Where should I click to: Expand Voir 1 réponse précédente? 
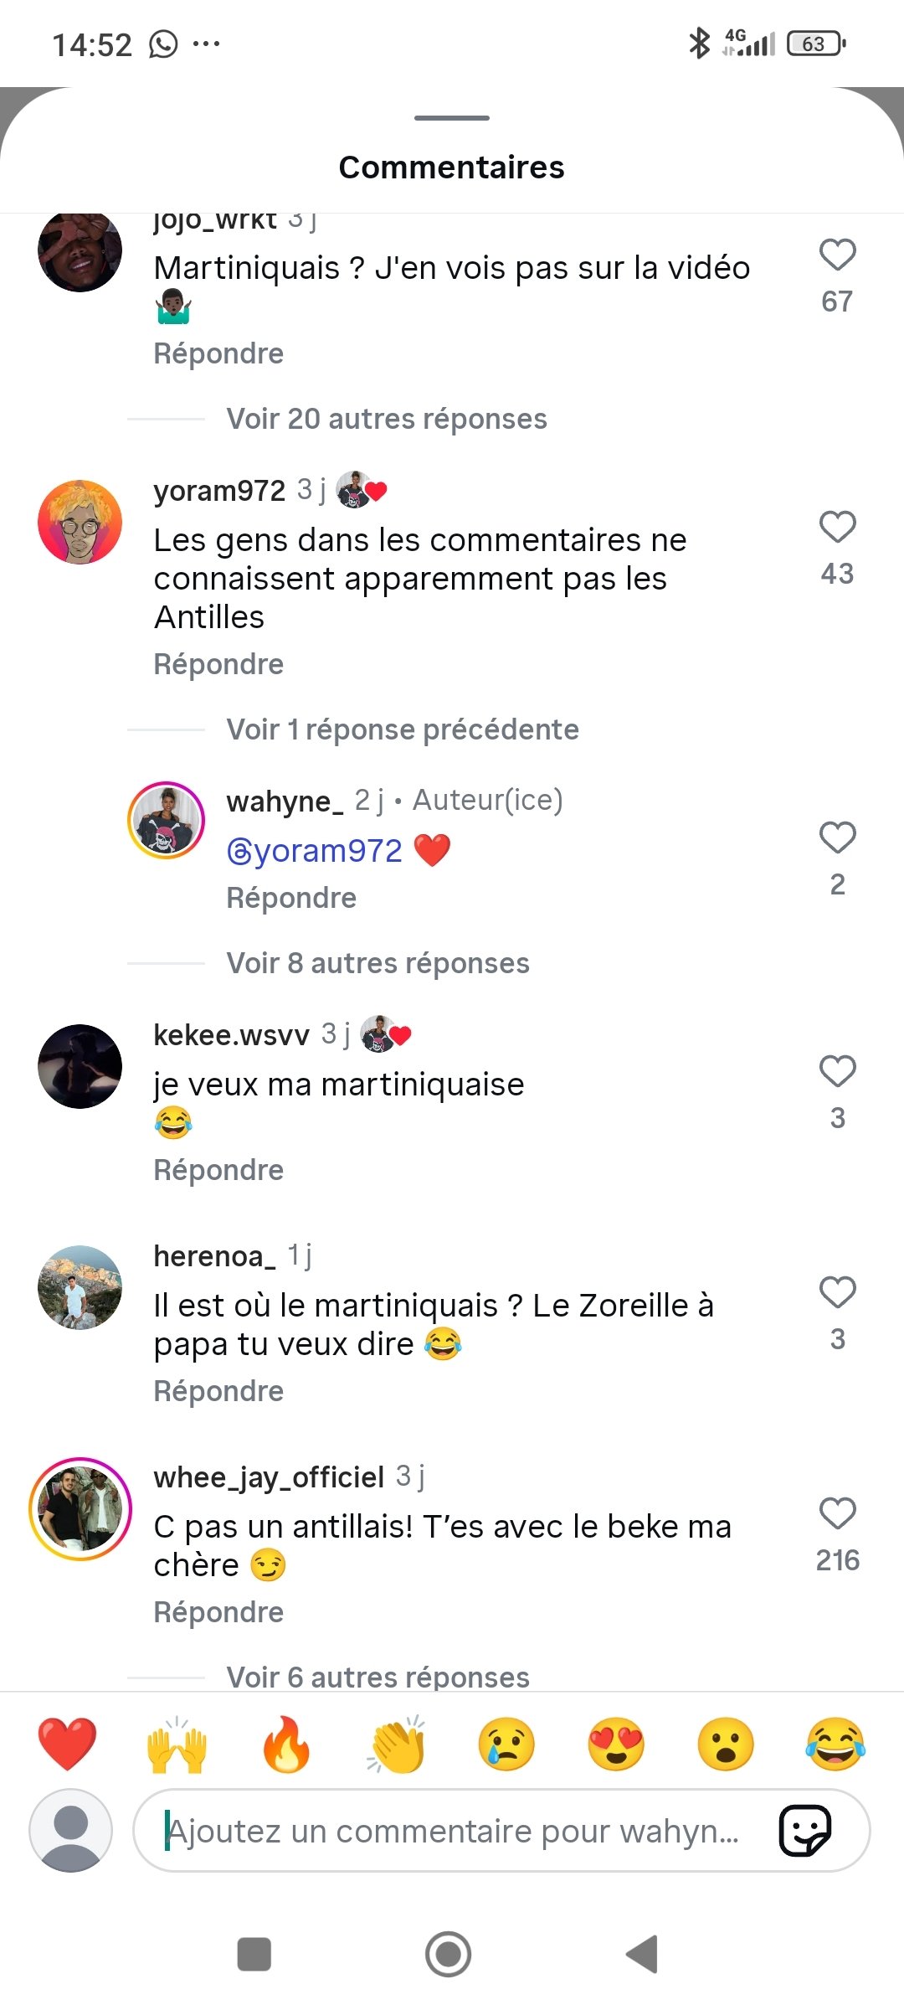403,729
